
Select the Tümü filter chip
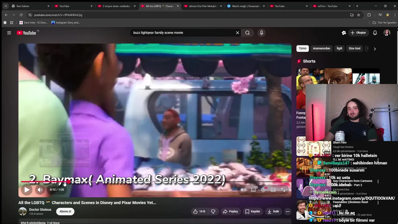click(x=303, y=49)
